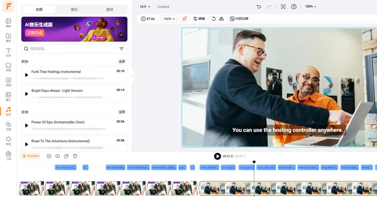Select the 'restoration, deep...' subtitle clip
The width and height of the screenshot is (377, 197).
click(164, 167)
